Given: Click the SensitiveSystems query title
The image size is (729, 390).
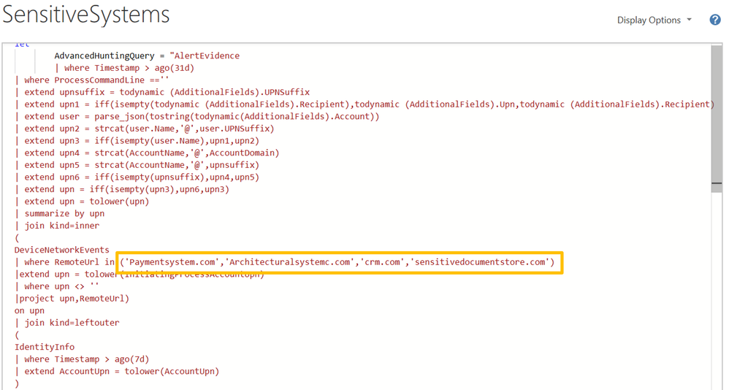Looking at the screenshot, I should point(86,15).
